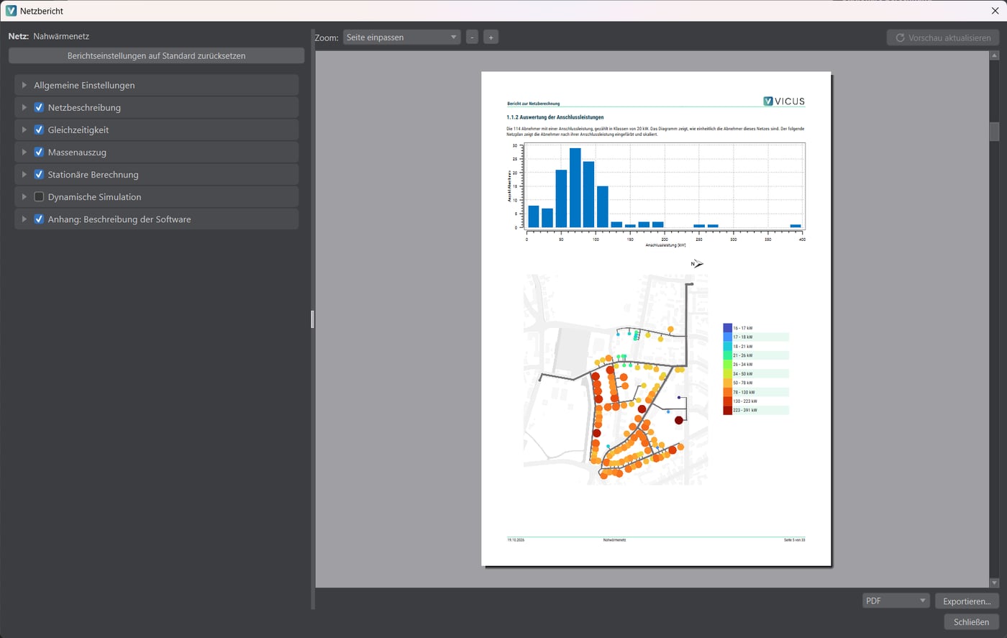Expand the Stationäre Berechnung section arrow

click(24, 174)
